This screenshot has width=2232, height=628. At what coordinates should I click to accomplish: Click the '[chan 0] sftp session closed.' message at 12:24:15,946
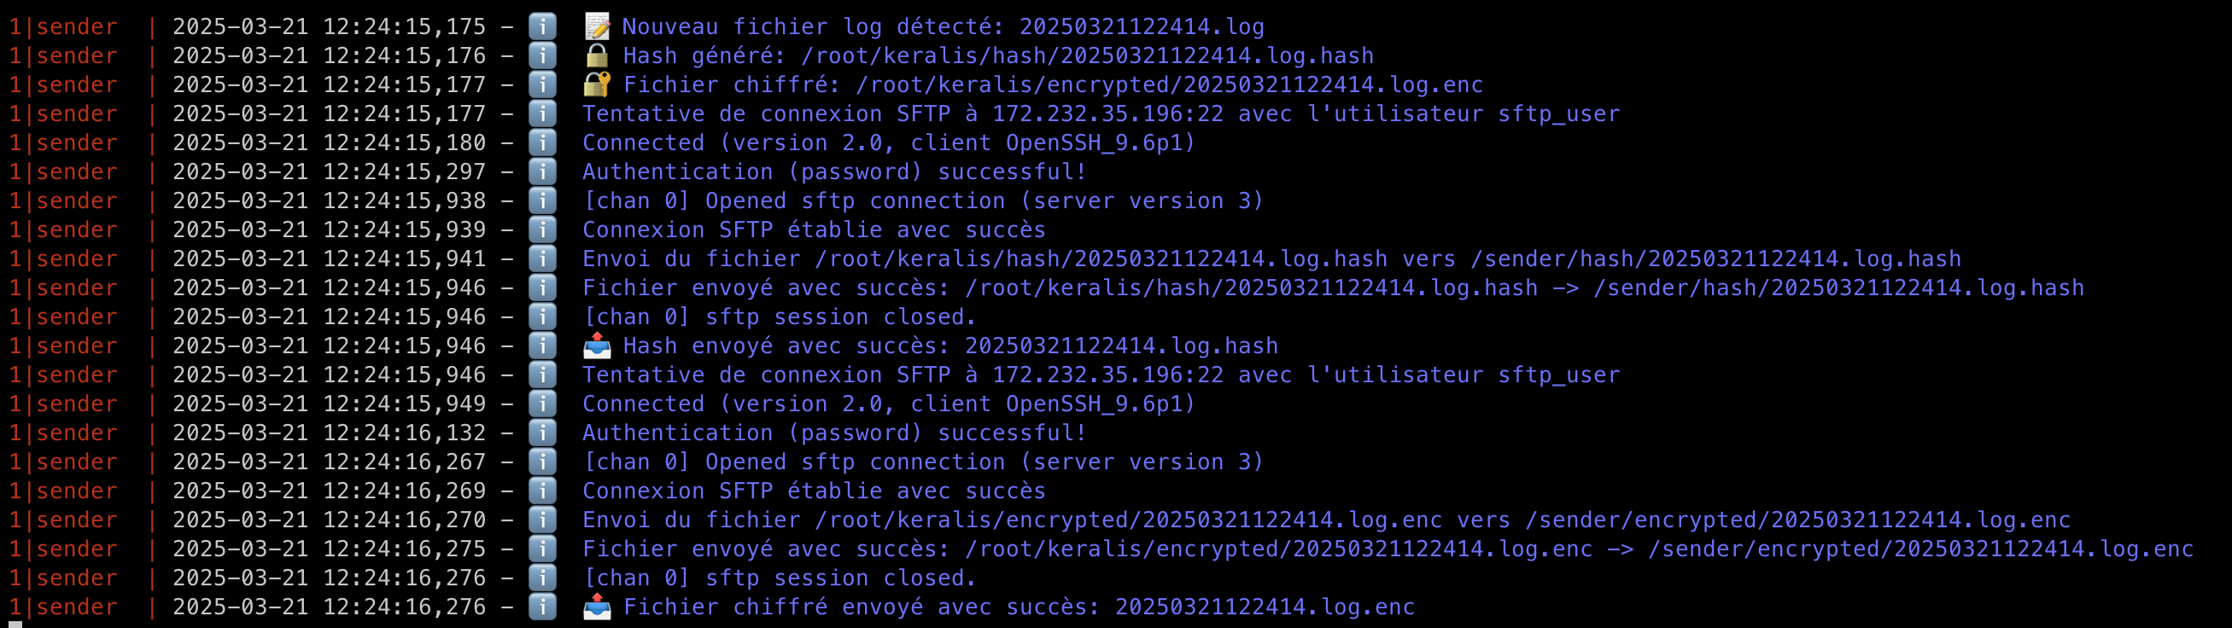click(x=780, y=317)
